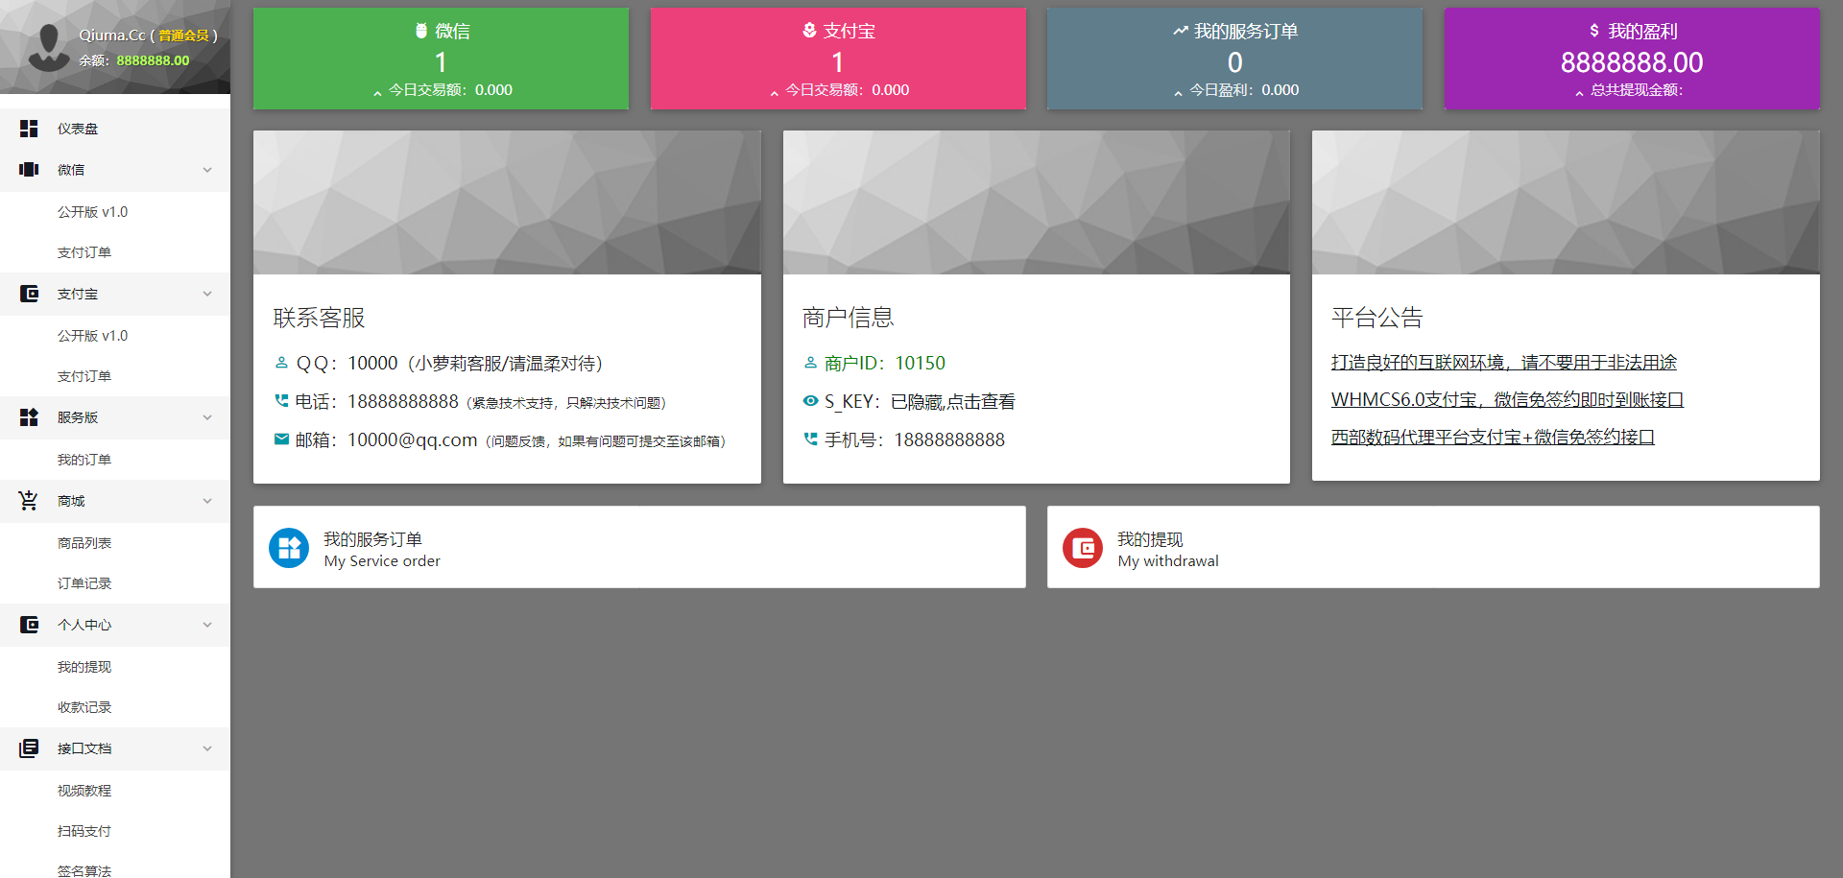The width and height of the screenshot is (1843, 878).
Task: Click the 个人中心 wallet icon in sidebar
Action: (x=29, y=625)
